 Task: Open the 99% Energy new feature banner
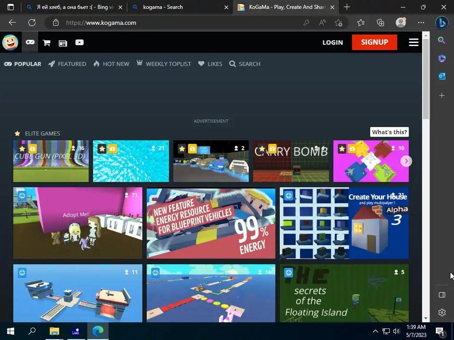[x=211, y=223]
